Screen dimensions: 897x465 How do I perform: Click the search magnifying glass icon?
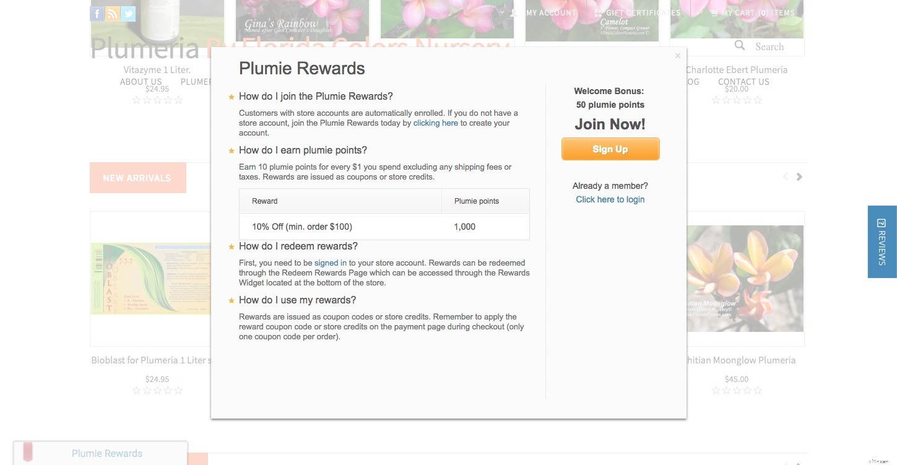(740, 46)
